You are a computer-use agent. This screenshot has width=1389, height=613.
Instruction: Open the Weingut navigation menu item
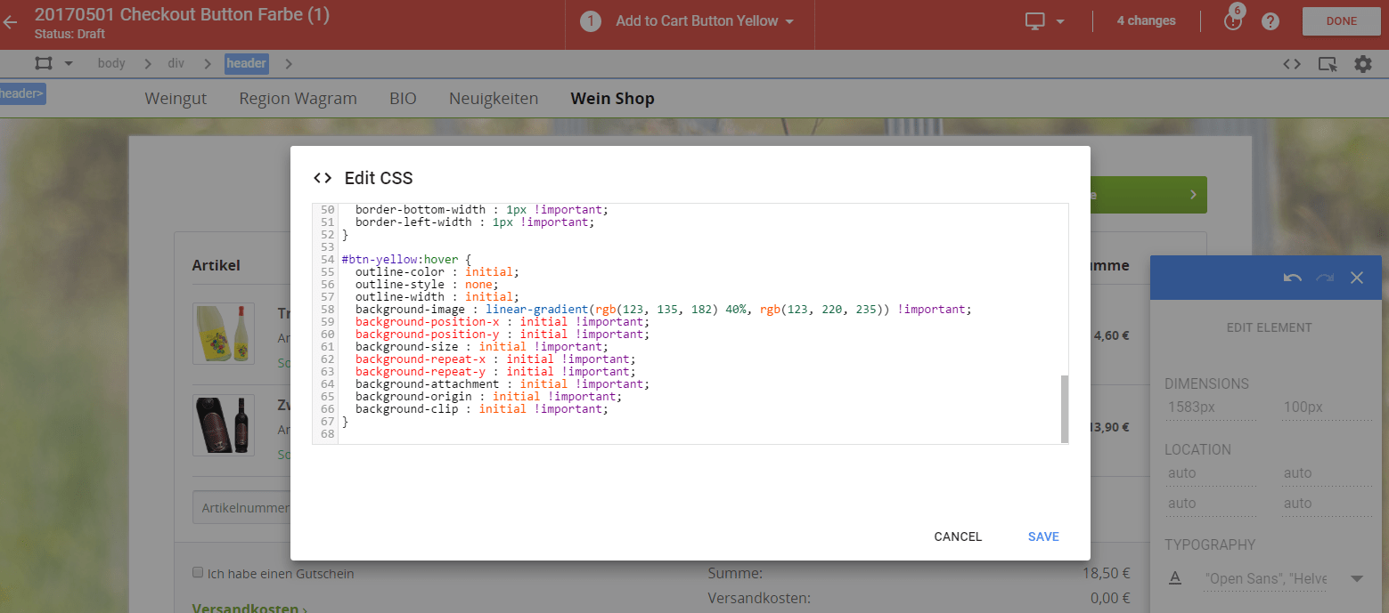[176, 99]
